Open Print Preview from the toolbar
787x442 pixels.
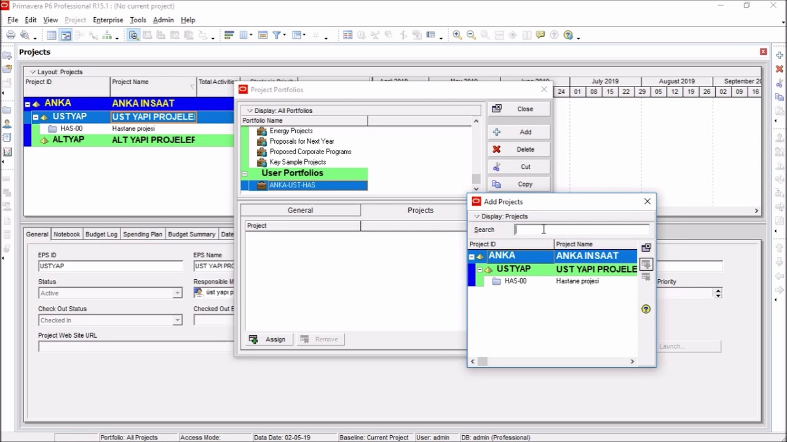[25, 36]
